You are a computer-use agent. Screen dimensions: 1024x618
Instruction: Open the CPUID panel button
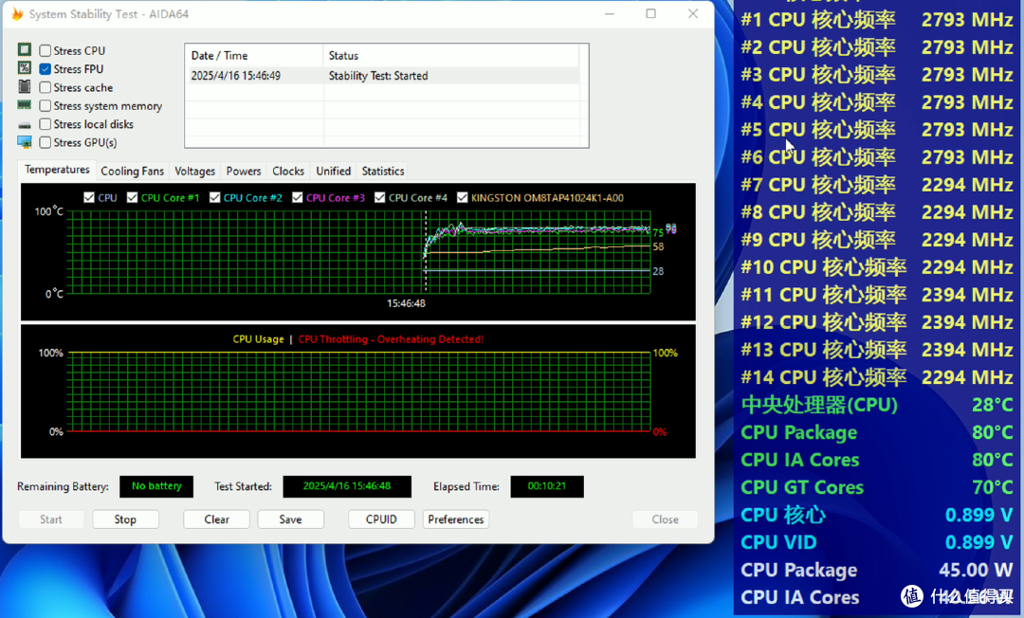381,519
